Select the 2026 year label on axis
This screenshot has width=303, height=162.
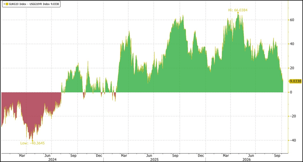(x=247, y=160)
